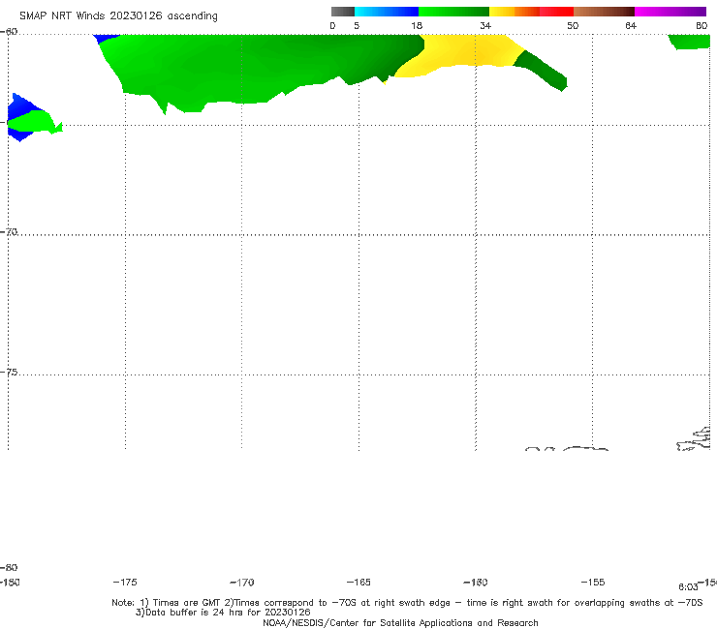
Task: Click the 'Times are GMT' note line
Action: coord(407,603)
